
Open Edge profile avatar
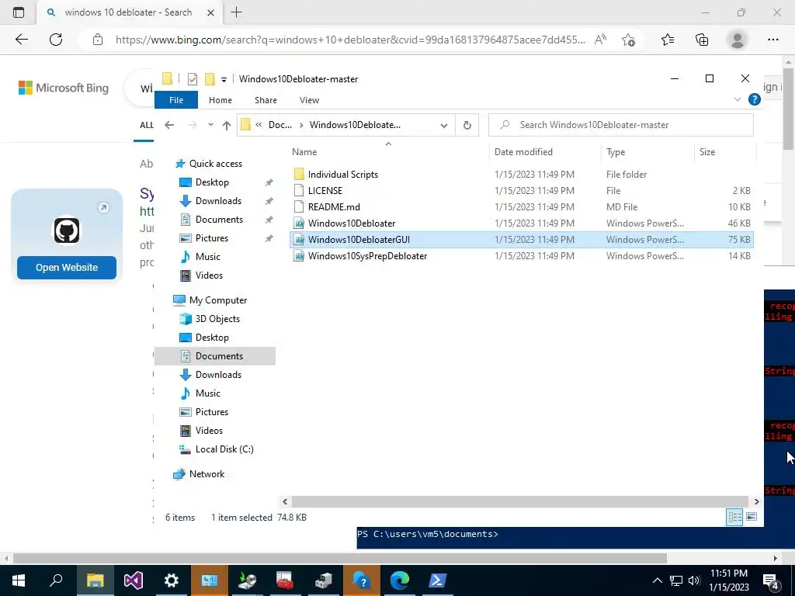click(x=738, y=40)
